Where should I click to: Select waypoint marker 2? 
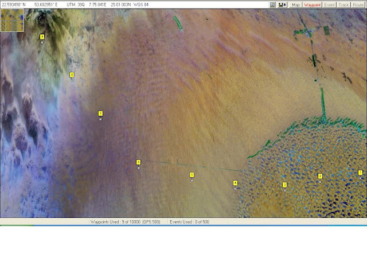[x=320, y=176]
